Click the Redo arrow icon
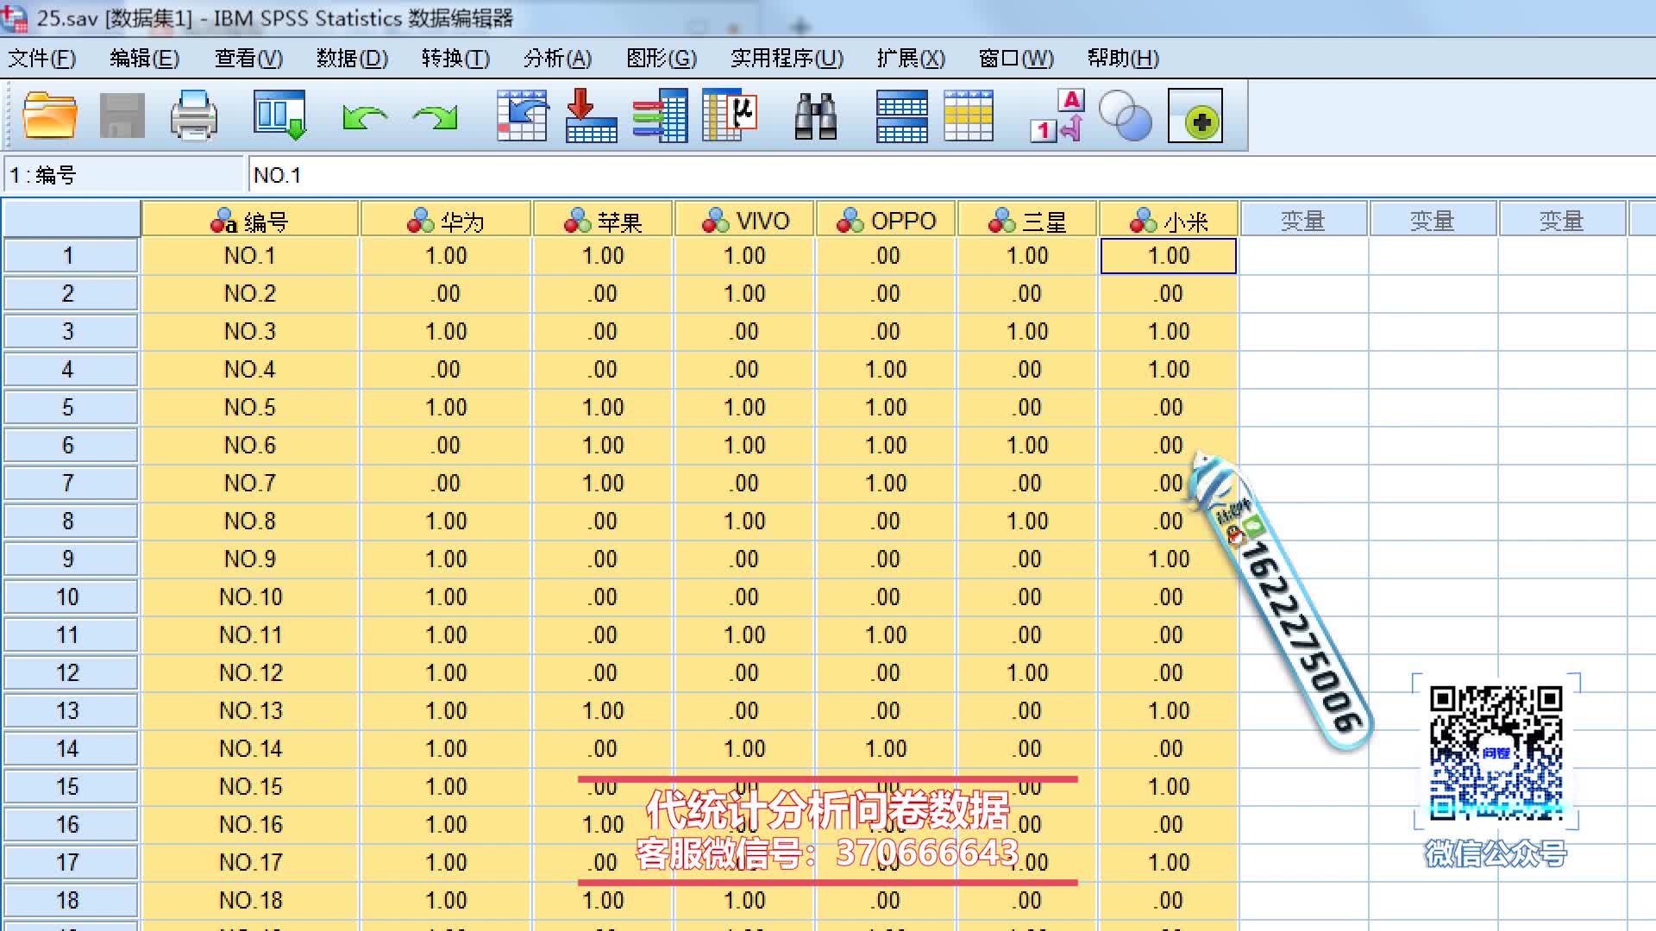The height and width of the screenshot is (931, 1656). pyautogui.click(x=435, y=117)
